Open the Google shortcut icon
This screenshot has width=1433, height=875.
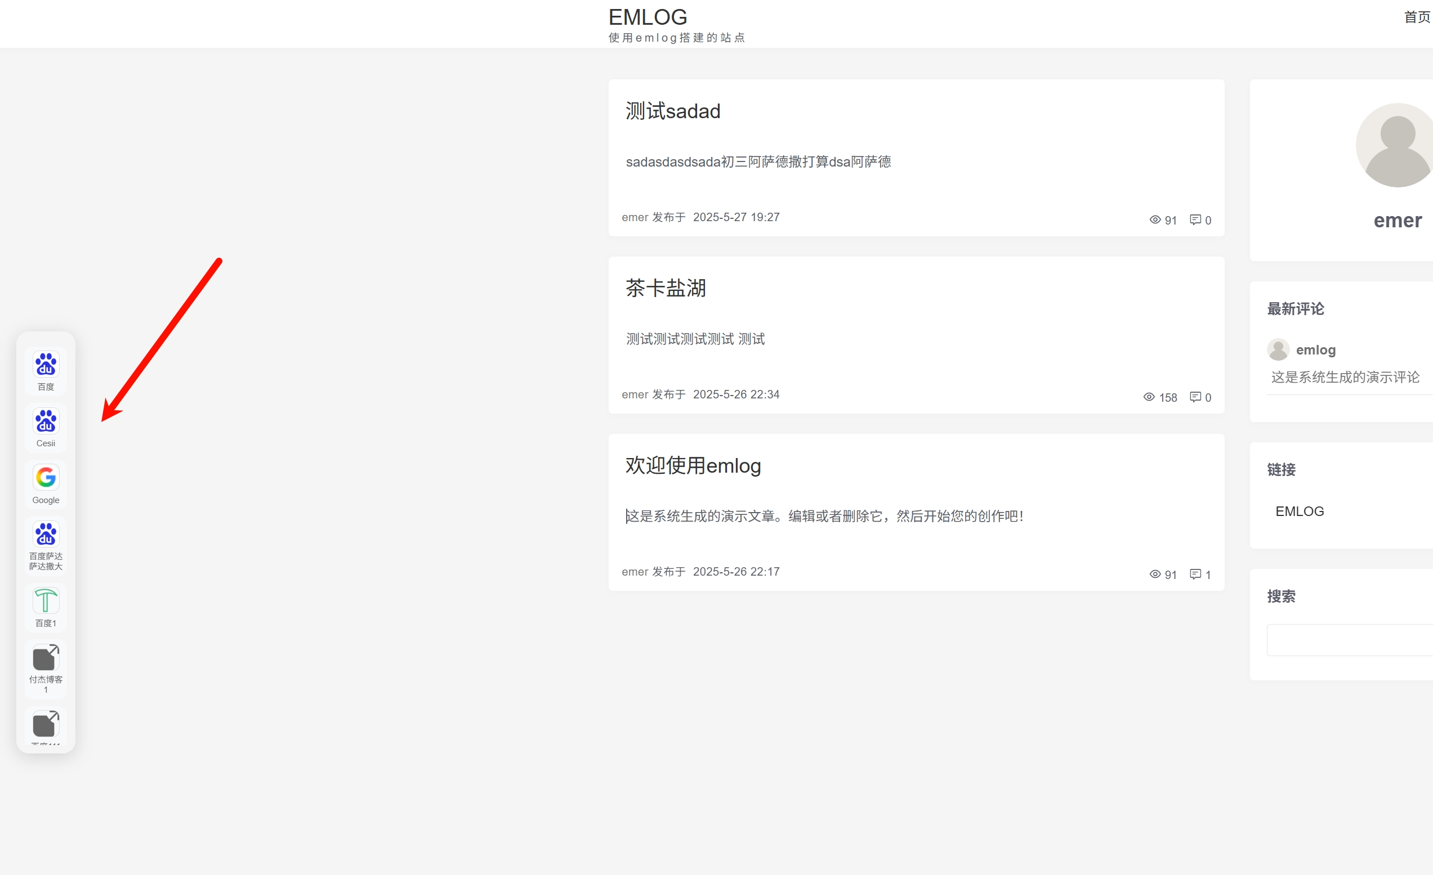coord(46,478)
